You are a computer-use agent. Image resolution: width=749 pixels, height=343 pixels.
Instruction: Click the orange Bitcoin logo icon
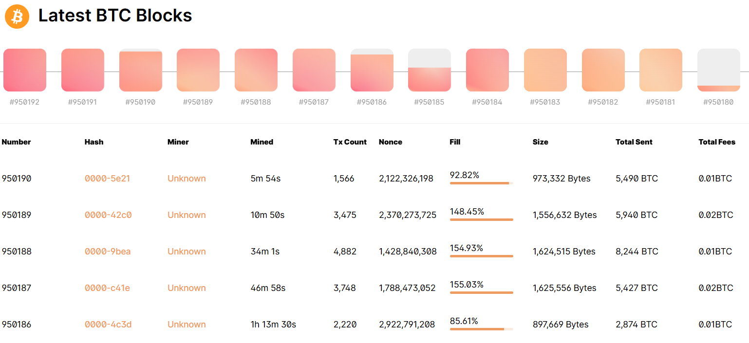(17, 17)
